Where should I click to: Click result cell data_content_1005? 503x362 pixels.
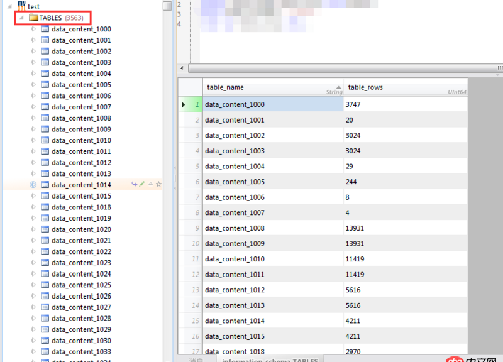tap(273, 182)
